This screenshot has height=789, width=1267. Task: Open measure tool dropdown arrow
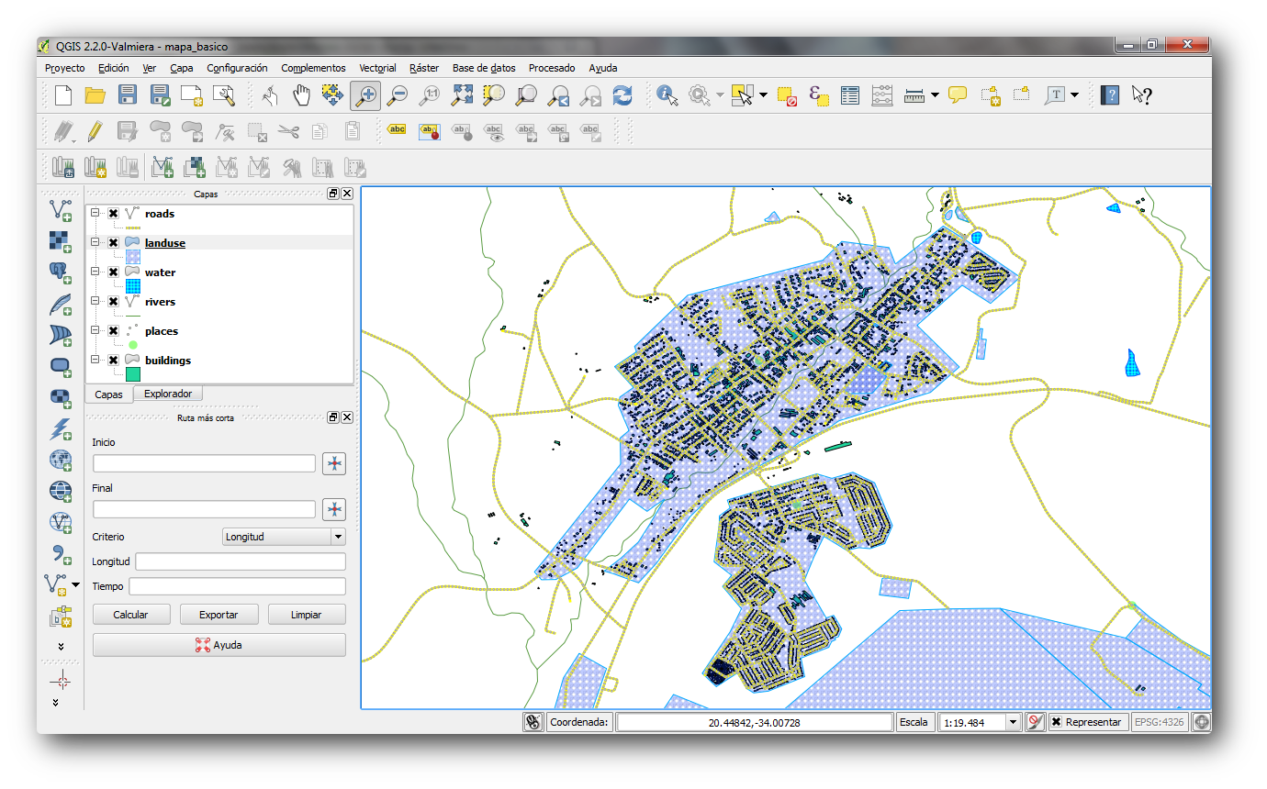(x=935, y=94)
